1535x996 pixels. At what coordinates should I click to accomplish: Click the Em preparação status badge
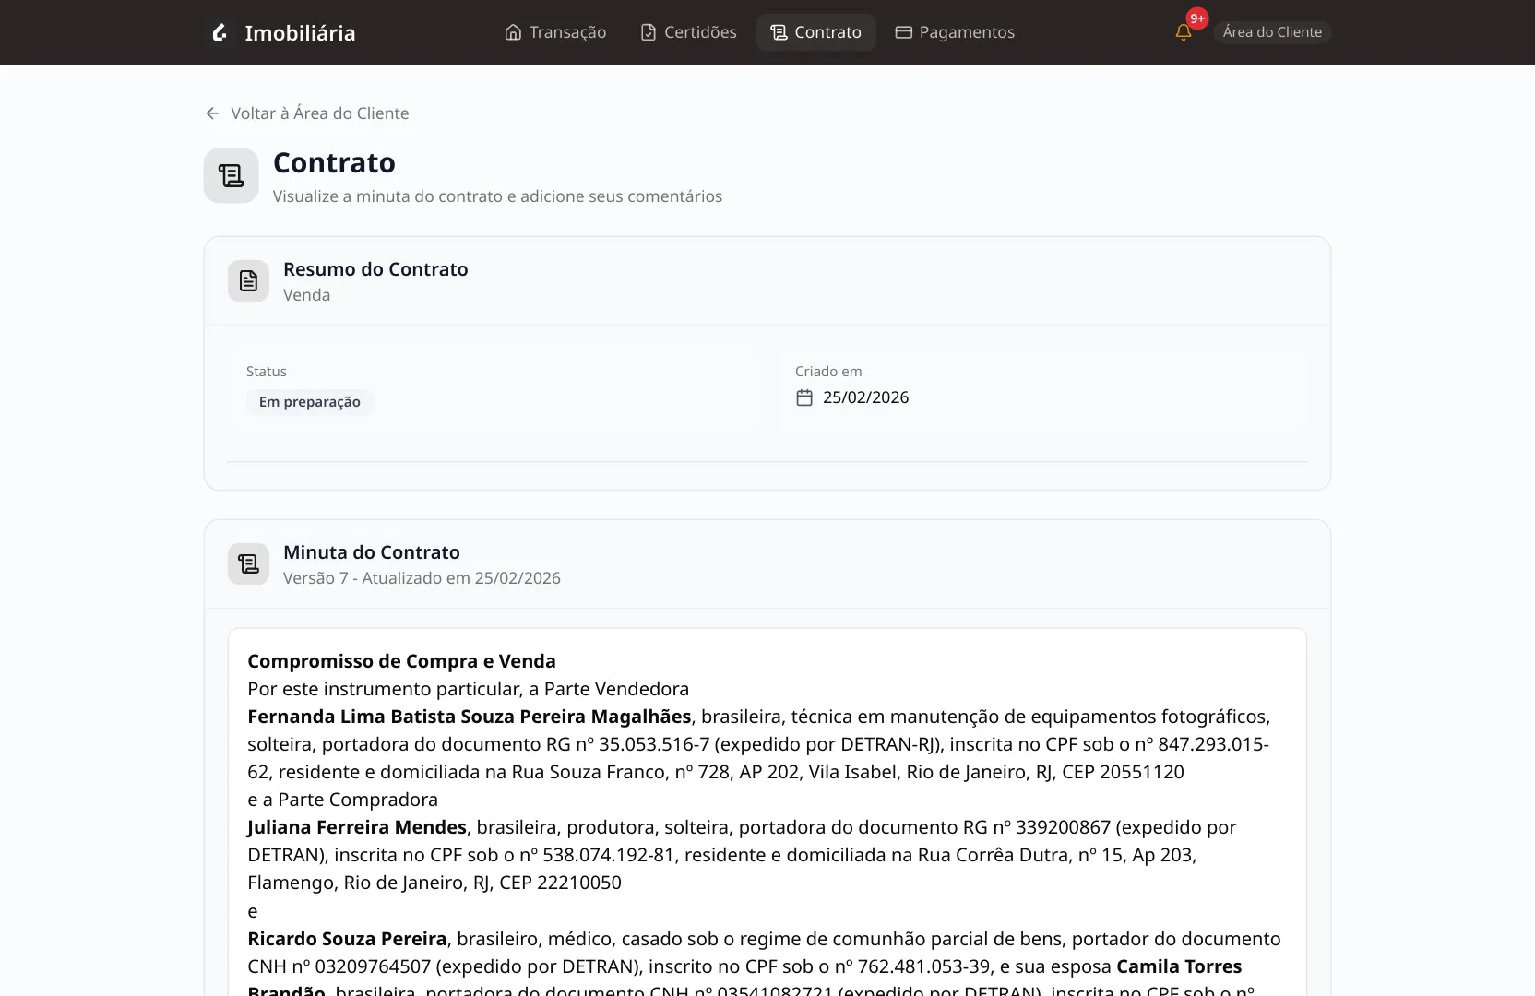pyautogui.click(x=309, y=402)
